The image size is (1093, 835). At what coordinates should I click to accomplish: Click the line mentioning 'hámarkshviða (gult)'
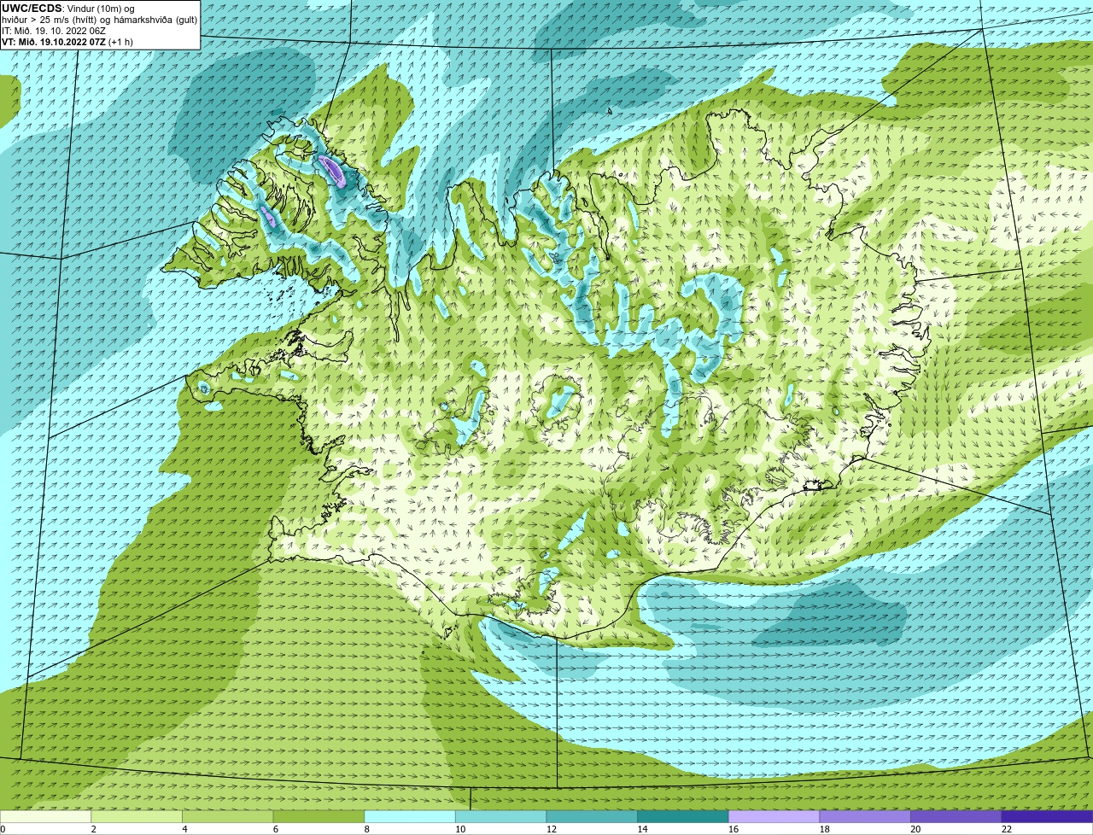100,20
